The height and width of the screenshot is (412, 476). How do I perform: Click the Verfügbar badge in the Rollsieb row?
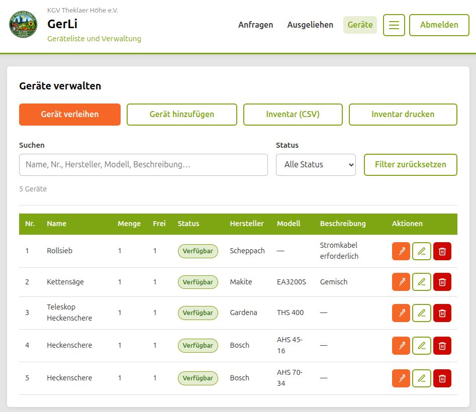click(198, 251)
